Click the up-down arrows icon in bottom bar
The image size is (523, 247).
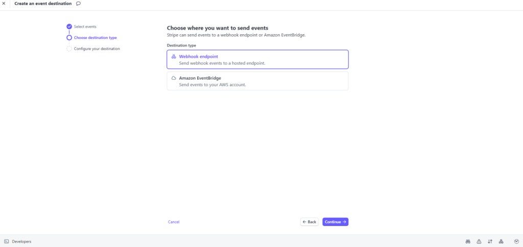[490, 241]
